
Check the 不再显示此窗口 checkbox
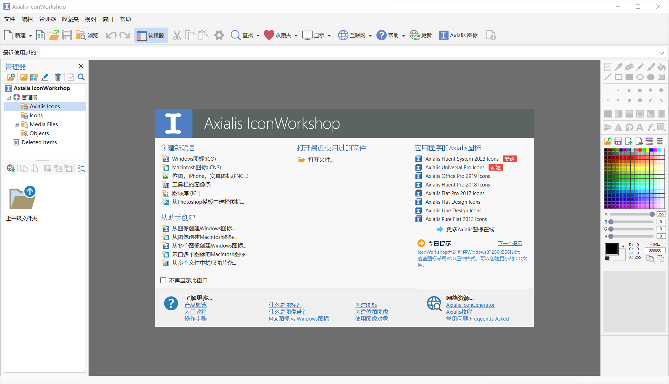click(x=163, y=280)
